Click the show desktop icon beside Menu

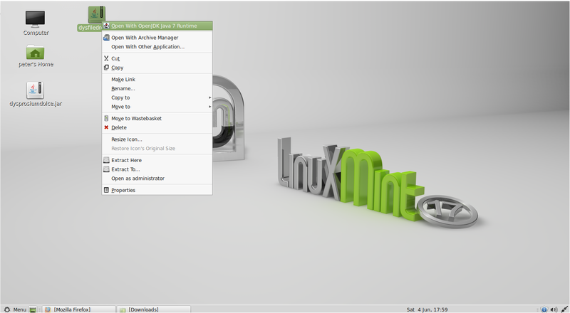(33, 309)
